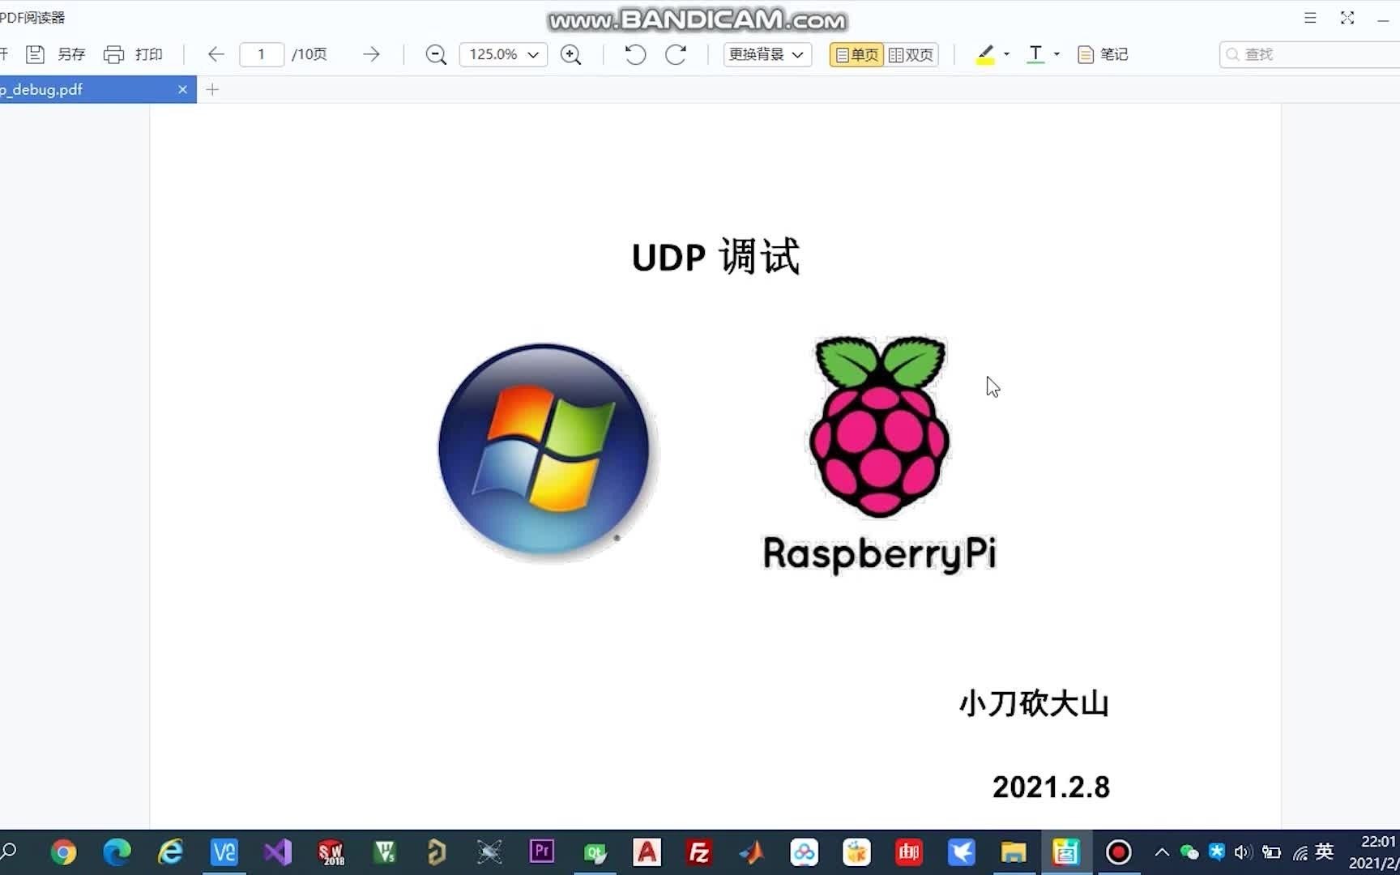
Task: Click the text underline T tool
Action: (1035, 54)
